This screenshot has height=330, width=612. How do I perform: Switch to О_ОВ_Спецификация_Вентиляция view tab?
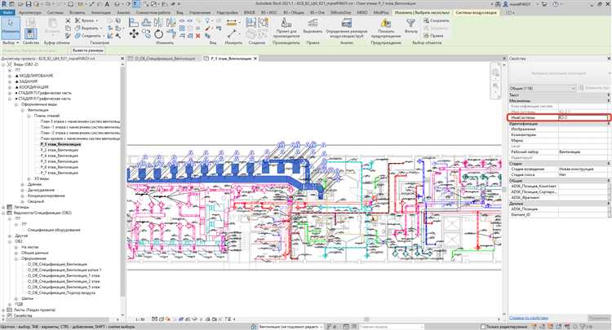[165, 59]
